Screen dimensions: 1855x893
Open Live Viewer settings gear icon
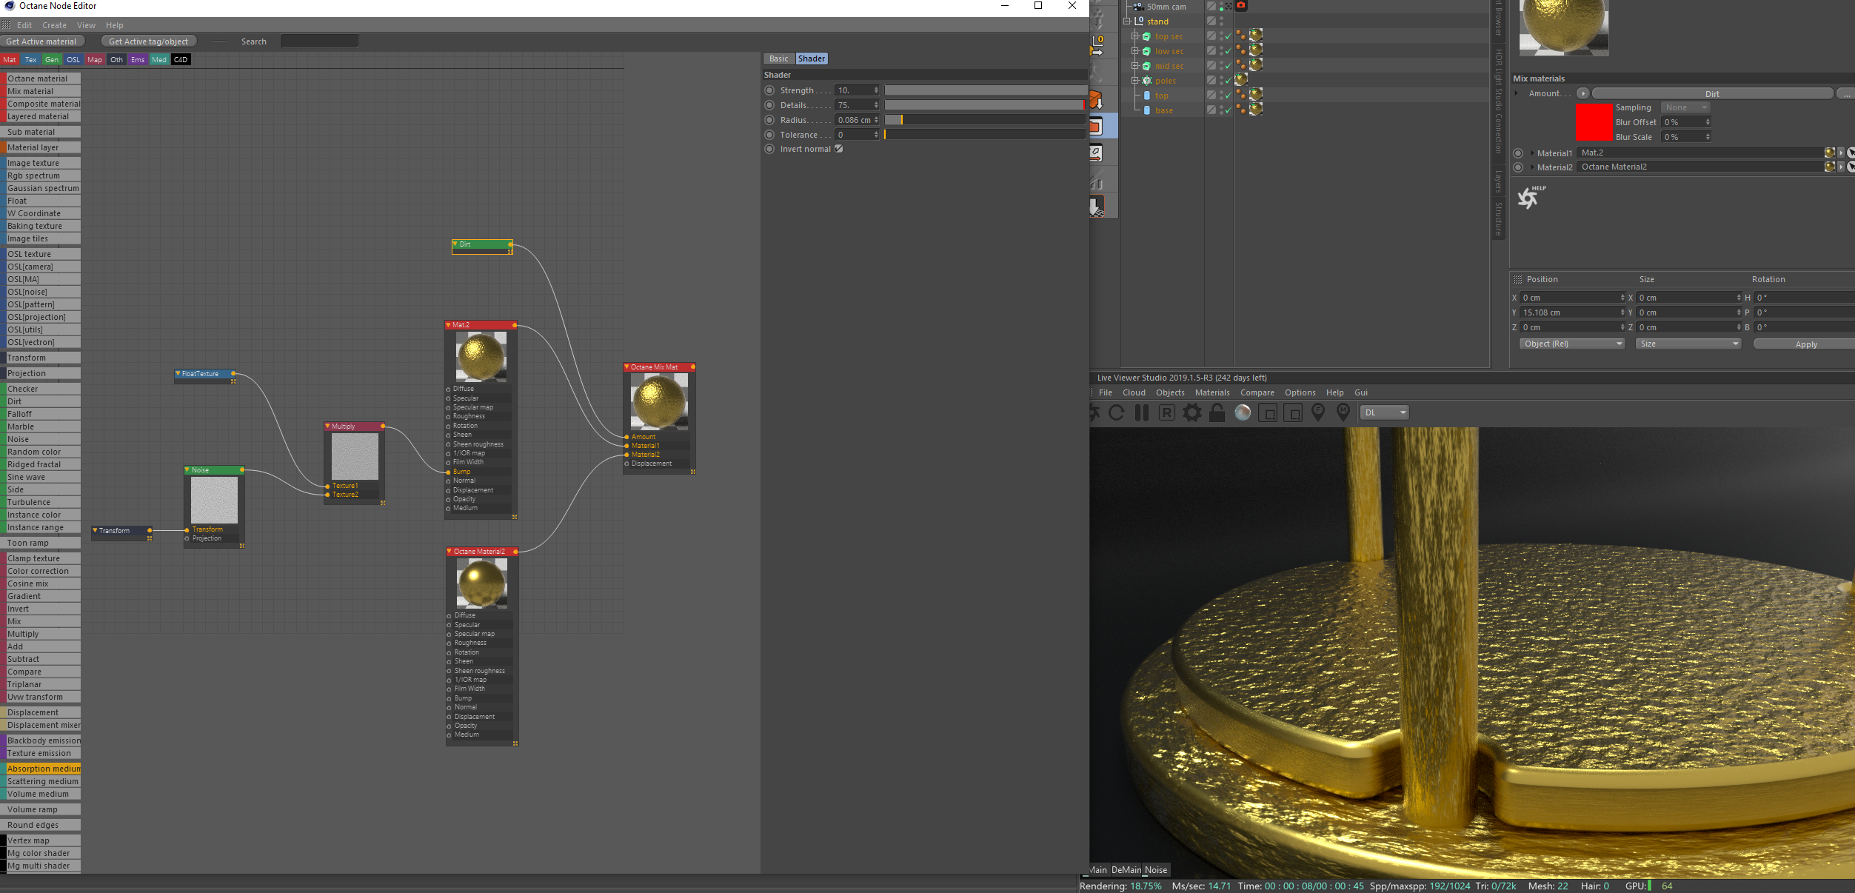coord(1192,413)
